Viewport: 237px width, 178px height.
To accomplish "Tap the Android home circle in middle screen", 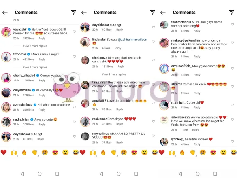I will (x=118, y=174).
